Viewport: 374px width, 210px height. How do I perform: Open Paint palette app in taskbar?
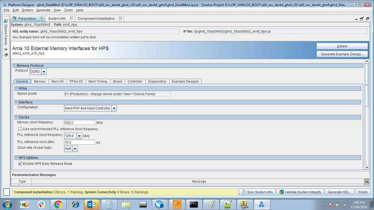211,204
